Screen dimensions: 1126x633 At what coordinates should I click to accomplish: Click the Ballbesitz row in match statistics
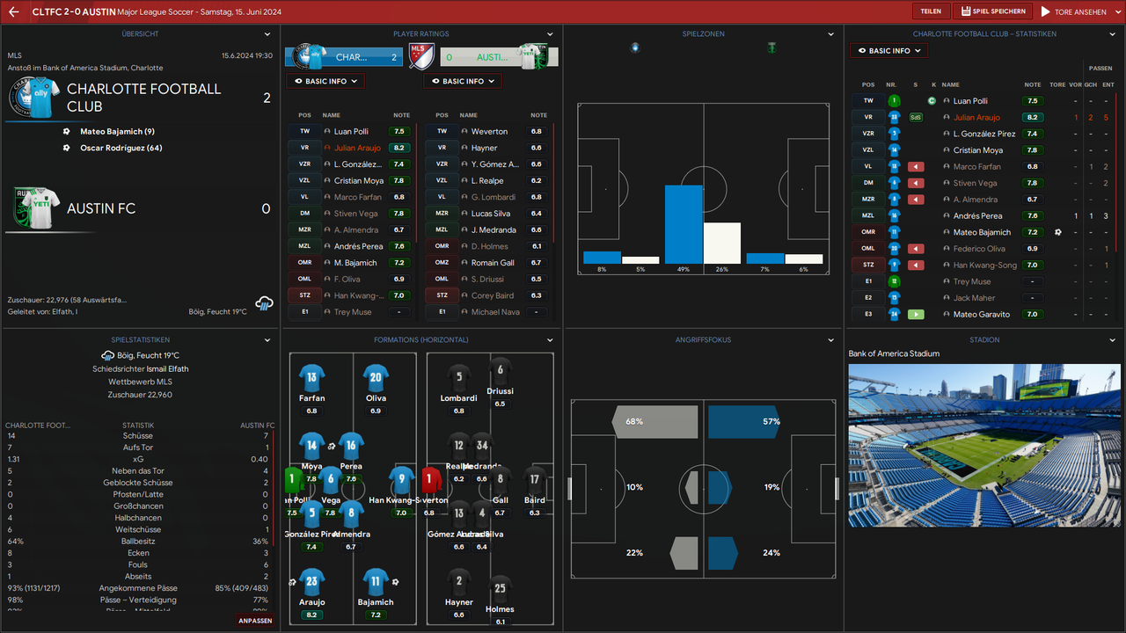[x=138, y=542]
